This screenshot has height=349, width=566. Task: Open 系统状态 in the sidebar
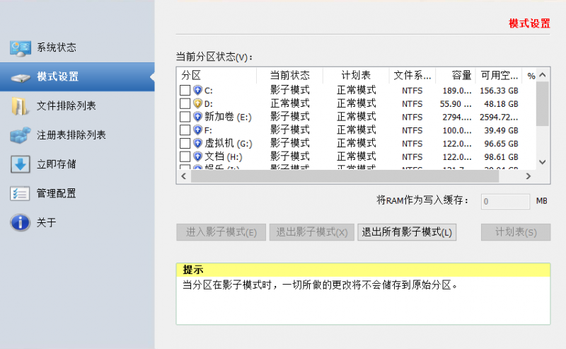(x=77, y=47)
